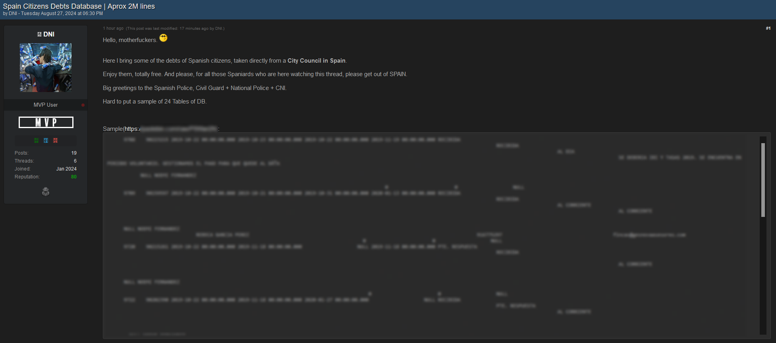Click the '1 hour ago' post timestamp
776x343 pixels.
[x=113, y=29]
